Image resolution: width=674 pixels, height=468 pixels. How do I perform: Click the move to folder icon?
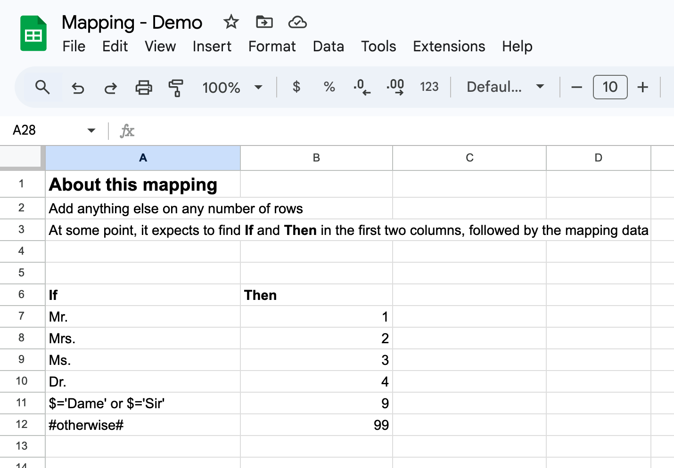[x=264, y=22]
